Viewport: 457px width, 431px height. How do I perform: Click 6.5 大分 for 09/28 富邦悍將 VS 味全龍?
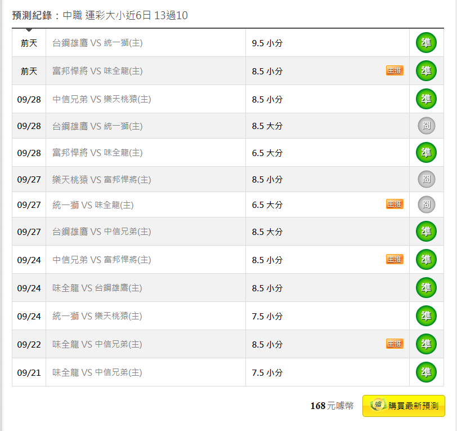tap(267, 153)
